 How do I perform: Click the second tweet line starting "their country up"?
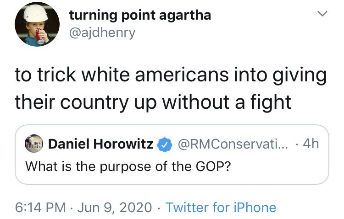point(153,101)
